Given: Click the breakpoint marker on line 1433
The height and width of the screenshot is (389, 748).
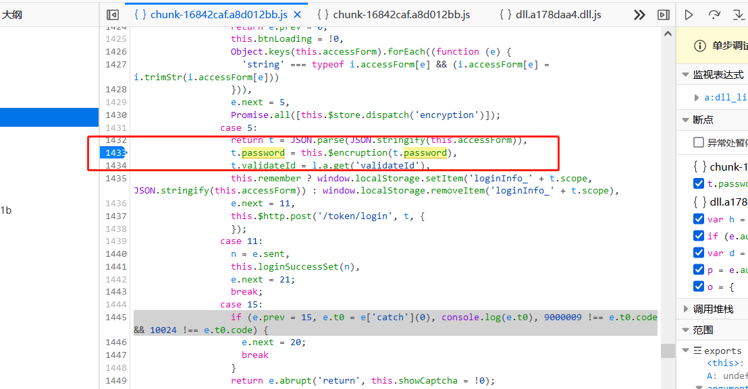Looking at the screenshot, I should (x=113, y=153).
